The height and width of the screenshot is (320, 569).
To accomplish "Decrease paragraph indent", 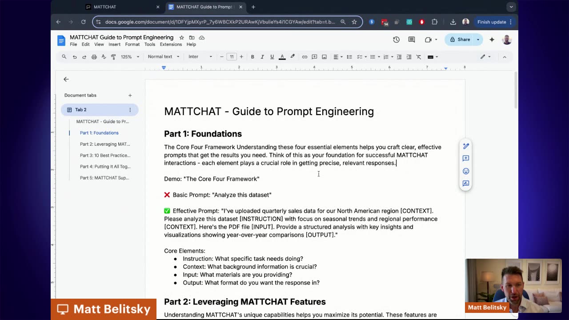I will coord(399,57).
